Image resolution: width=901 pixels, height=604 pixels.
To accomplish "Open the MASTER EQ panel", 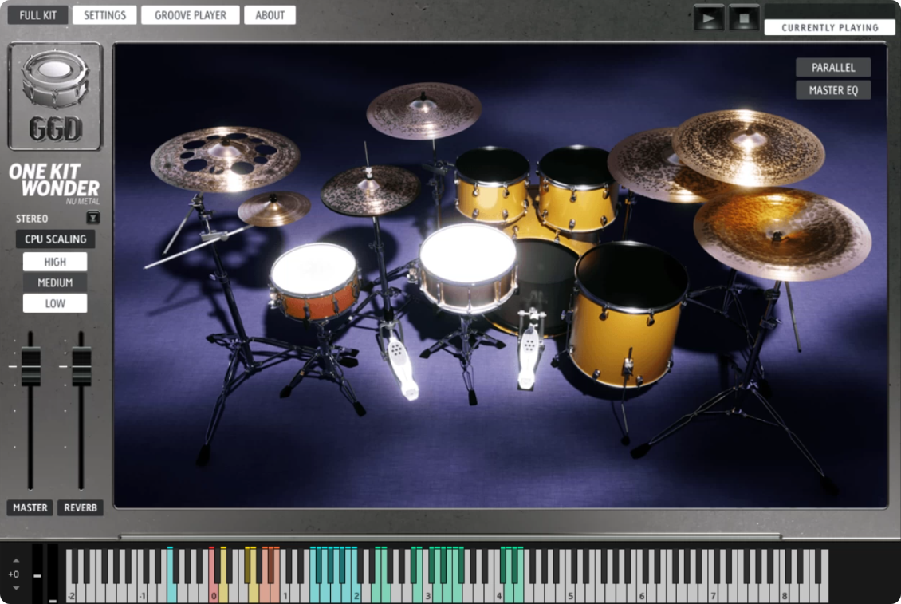I will point(833,90).
